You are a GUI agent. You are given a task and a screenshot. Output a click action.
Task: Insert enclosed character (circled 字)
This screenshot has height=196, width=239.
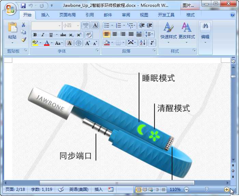click(79, 43)
